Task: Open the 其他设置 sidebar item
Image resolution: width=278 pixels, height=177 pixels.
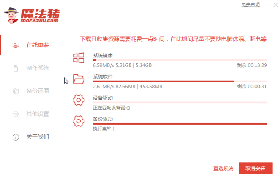Action: point(37,114)
